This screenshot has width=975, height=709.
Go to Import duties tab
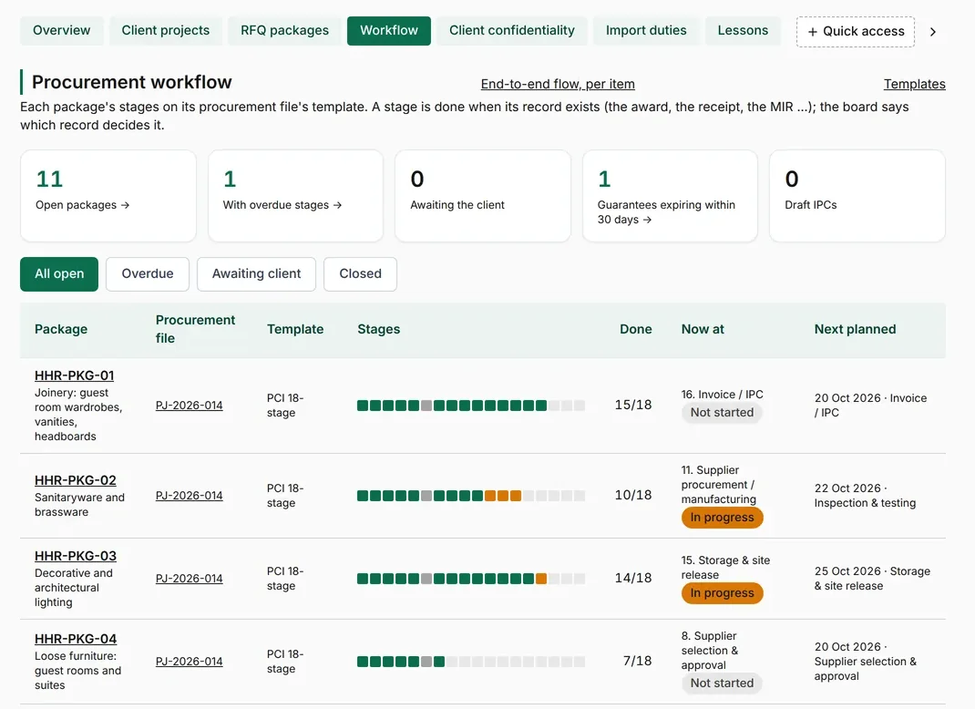pos(646,30)
